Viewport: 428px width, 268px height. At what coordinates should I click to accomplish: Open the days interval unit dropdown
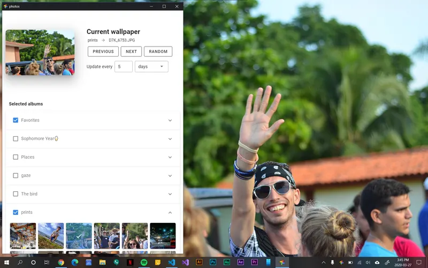pyautogui.click(x=151, y=66)
